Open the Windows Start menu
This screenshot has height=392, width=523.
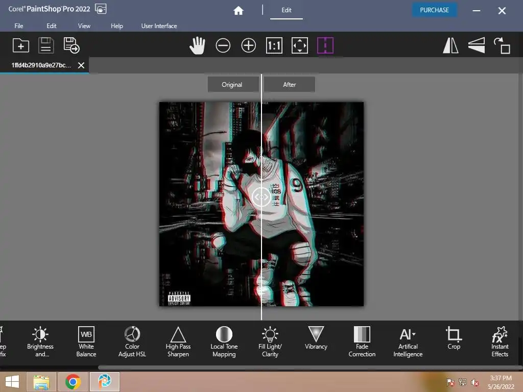12,382
